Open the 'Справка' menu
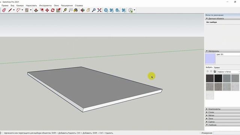This screenshot has height=135, width=240. (x=79, y=6)
